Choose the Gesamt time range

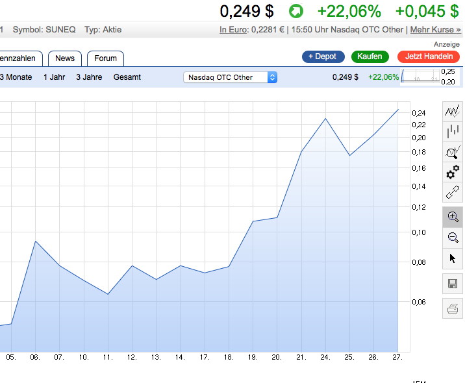click(x=127, y=77)
